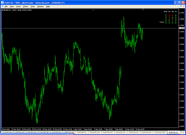Viewport: 186px width, 135px height.
Task: Switch to the NZDUSD,M15 chart tab
Action: tap(160, 132)
